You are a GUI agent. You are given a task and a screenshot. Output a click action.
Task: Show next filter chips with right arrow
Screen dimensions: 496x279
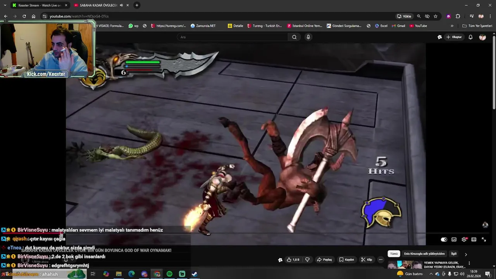466,254
